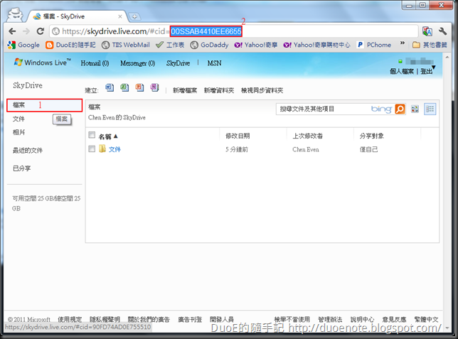This screenshot has width=458, height=339.
Task: Switch to details list view icon
Action: 430,109
